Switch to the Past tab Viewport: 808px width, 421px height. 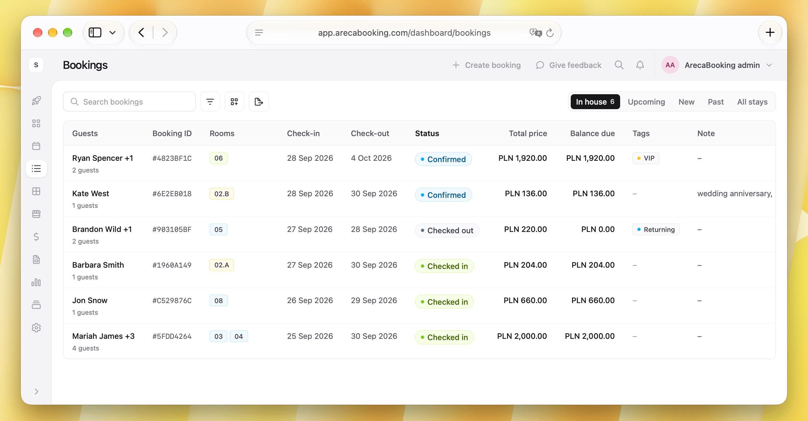716,102
